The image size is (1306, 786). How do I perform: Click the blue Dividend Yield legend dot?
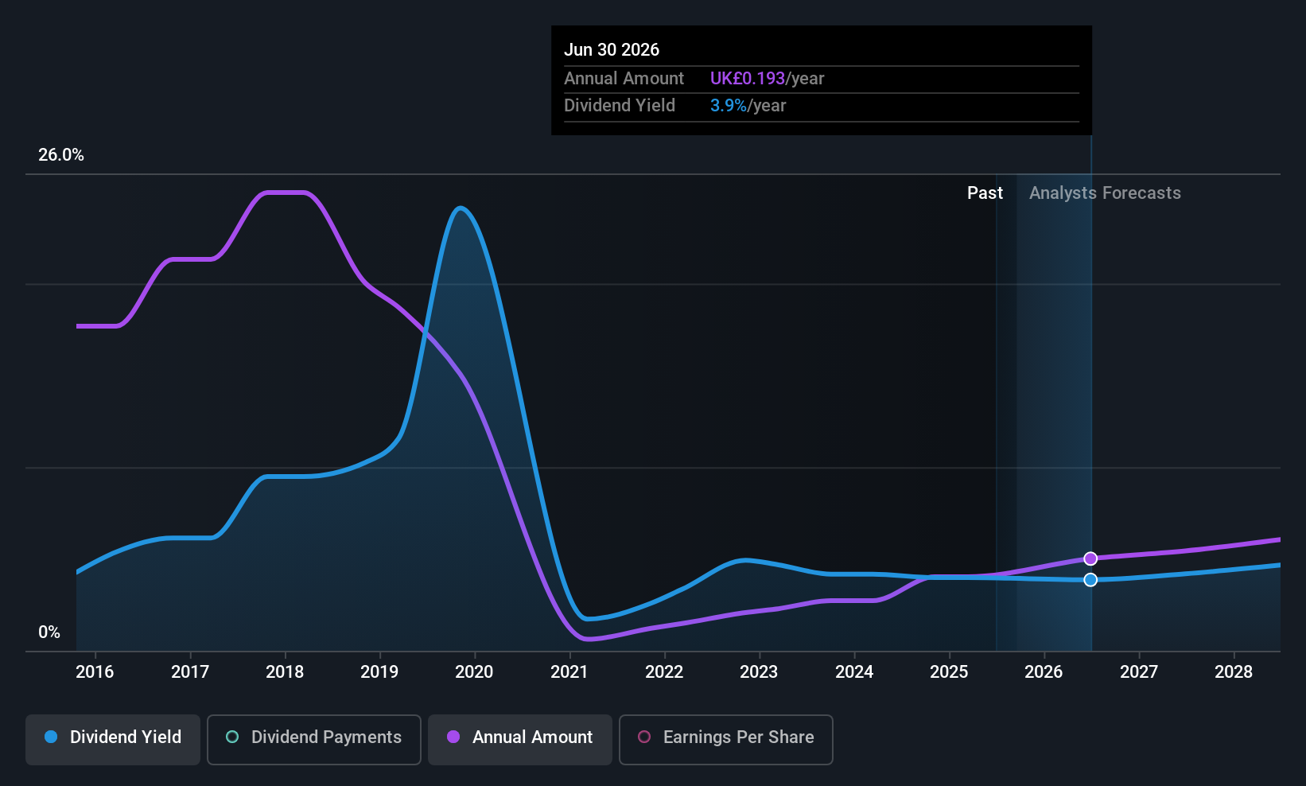coord(51,737)
